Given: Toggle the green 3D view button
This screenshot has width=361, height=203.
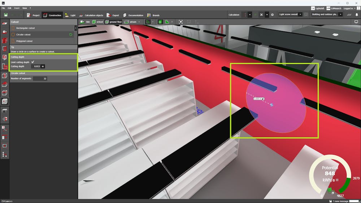Looking at the screenshot, I should click(x=160, y=22).
